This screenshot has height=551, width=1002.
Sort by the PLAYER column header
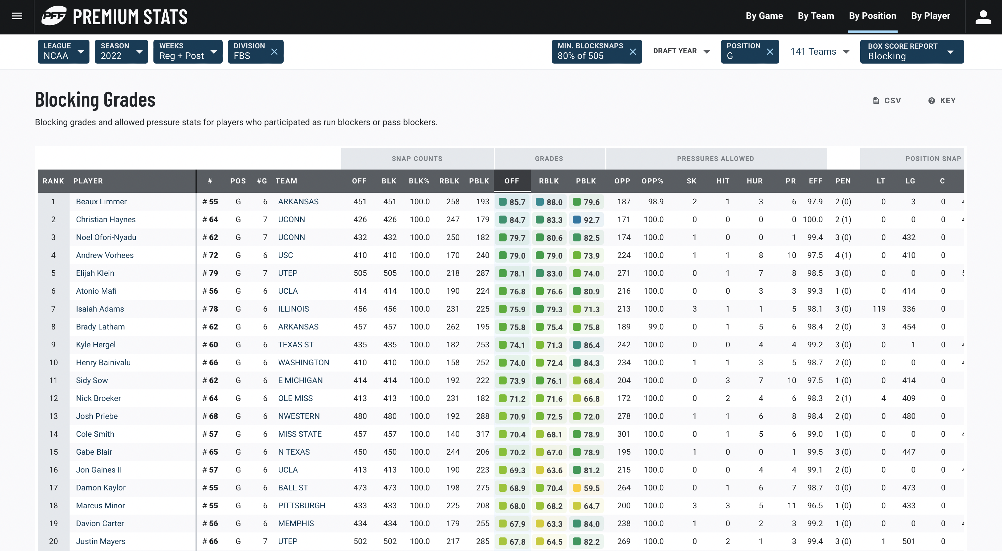(88, 181)
